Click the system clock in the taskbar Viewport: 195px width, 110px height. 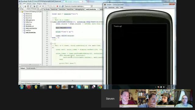[x=170, y=87]
